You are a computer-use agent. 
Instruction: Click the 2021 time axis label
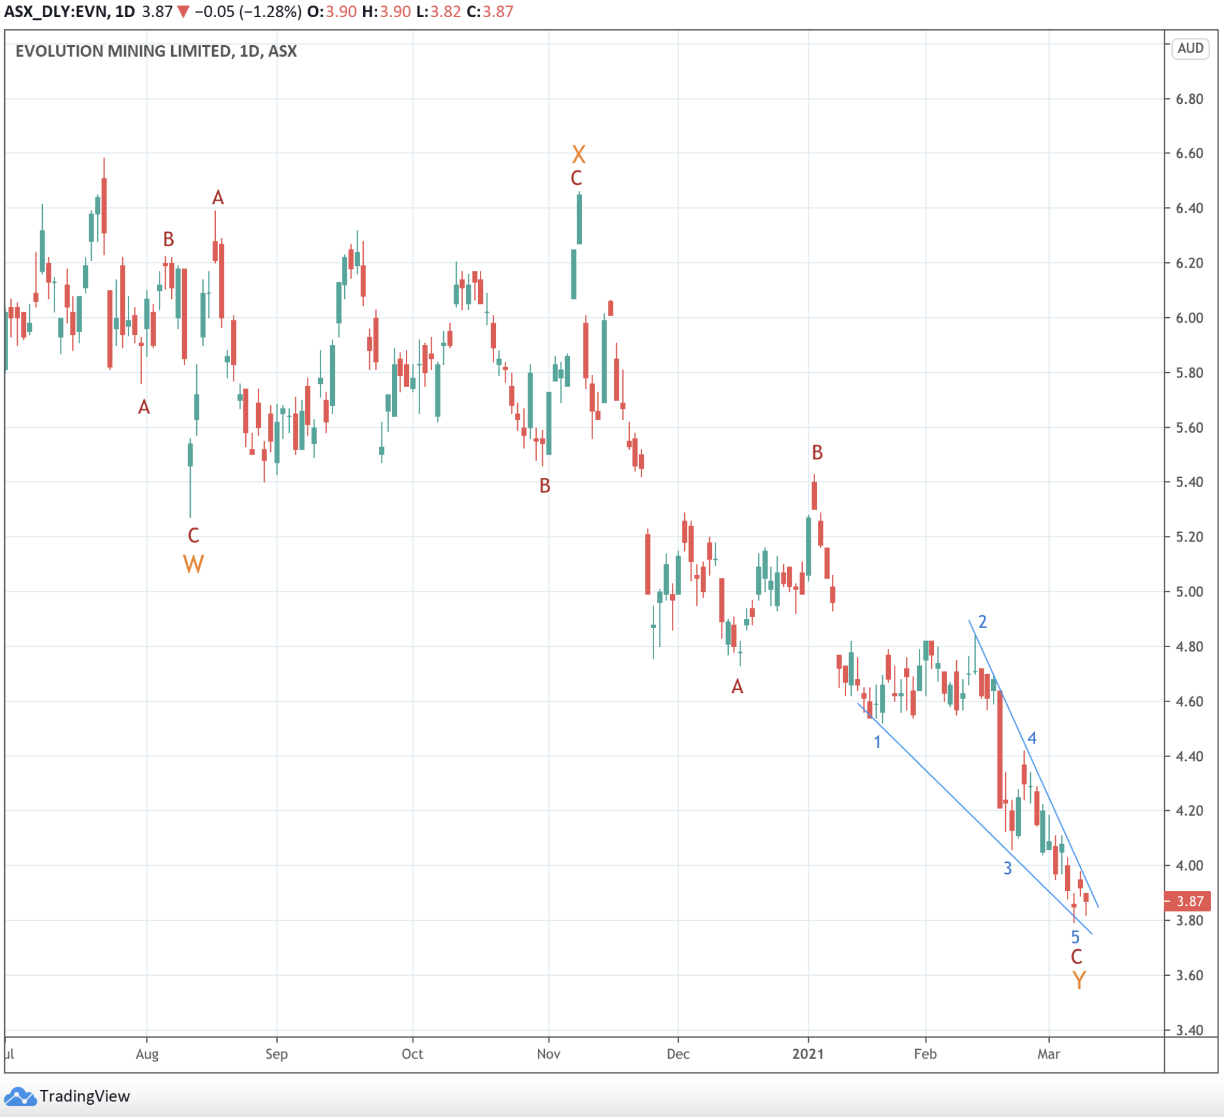(808, 1053)
